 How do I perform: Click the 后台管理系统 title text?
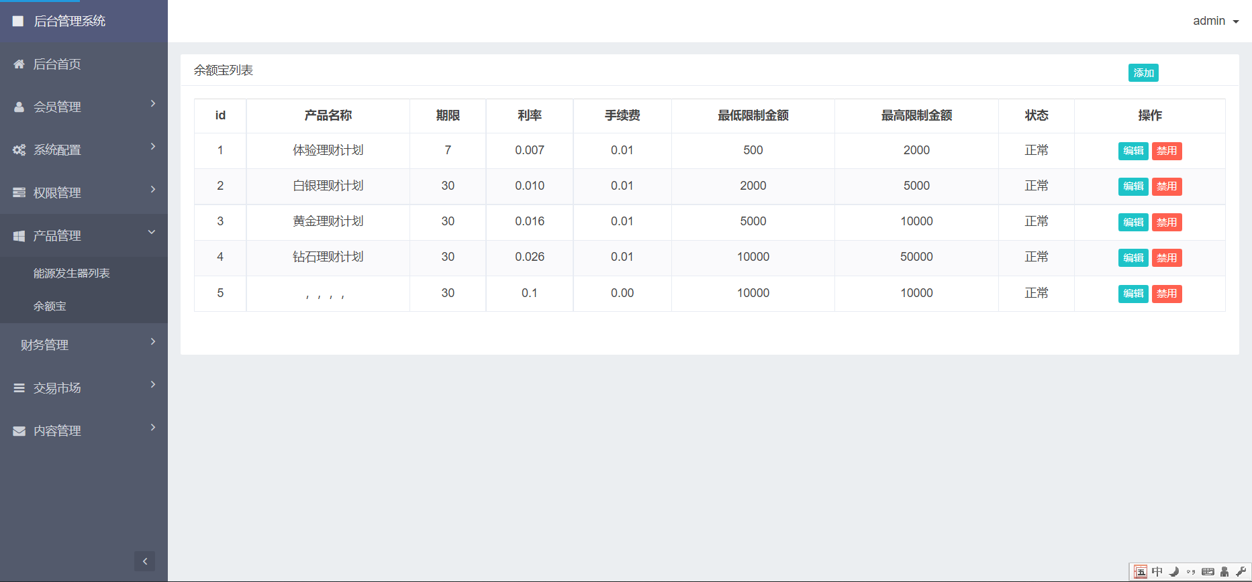click(70, 21)
